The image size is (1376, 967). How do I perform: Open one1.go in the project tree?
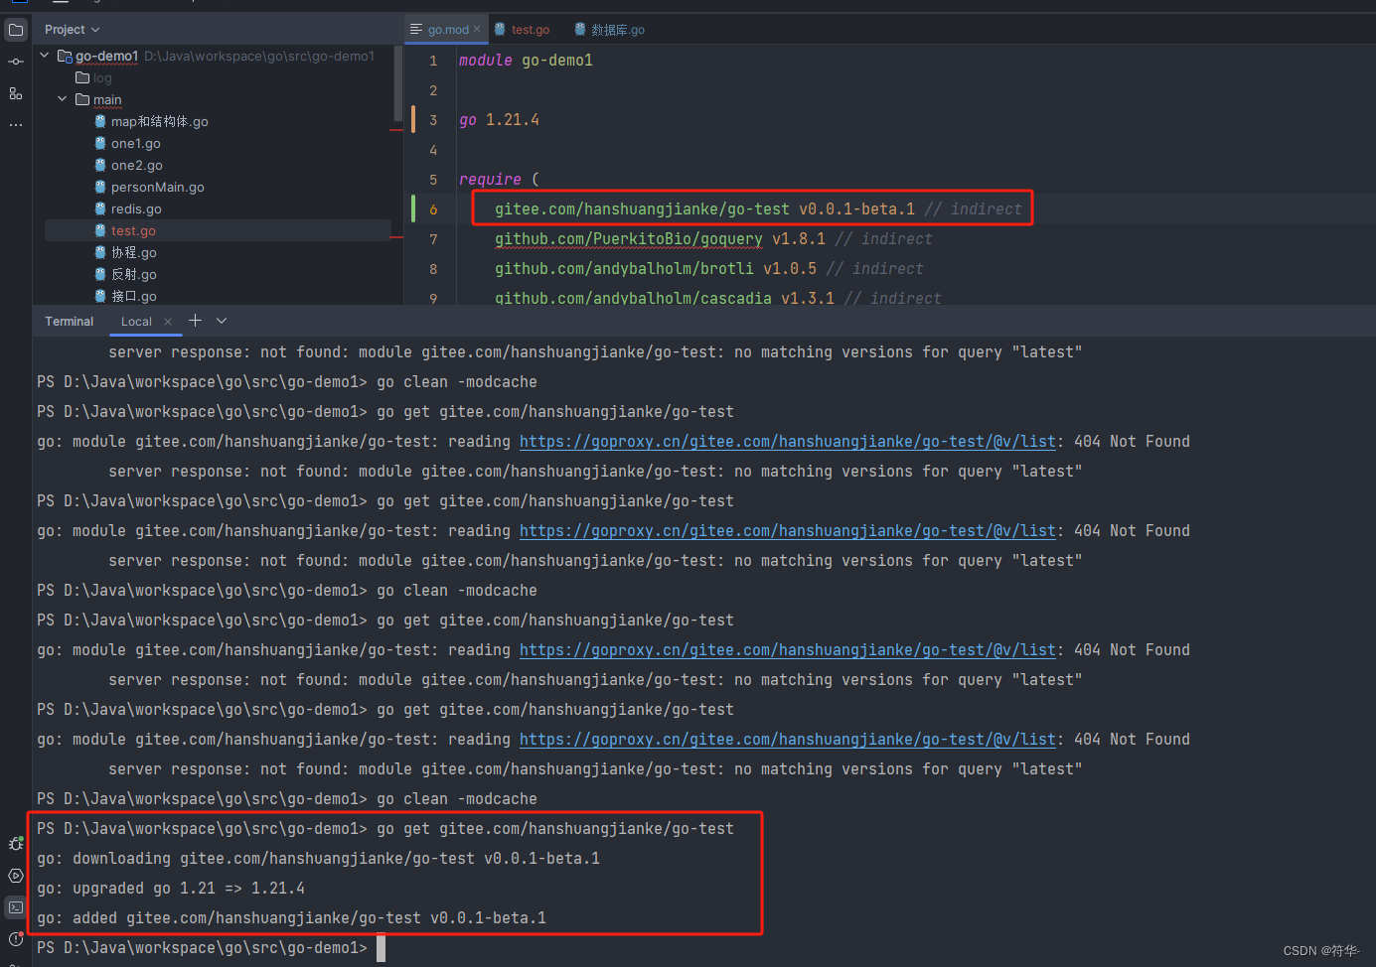click(135, 143)
